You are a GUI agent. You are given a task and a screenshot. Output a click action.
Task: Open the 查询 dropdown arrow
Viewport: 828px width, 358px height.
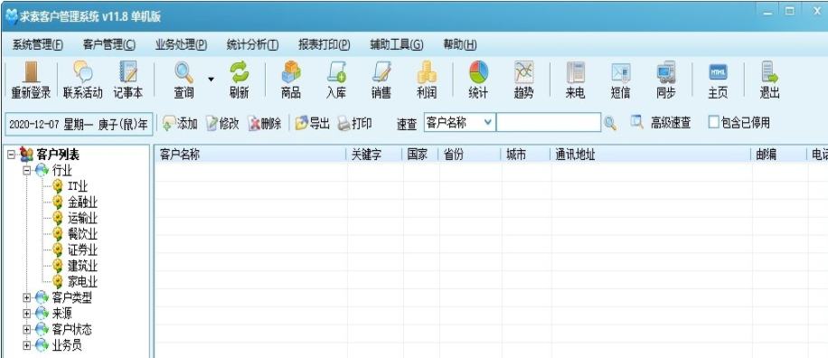click(x=211, y=80)
